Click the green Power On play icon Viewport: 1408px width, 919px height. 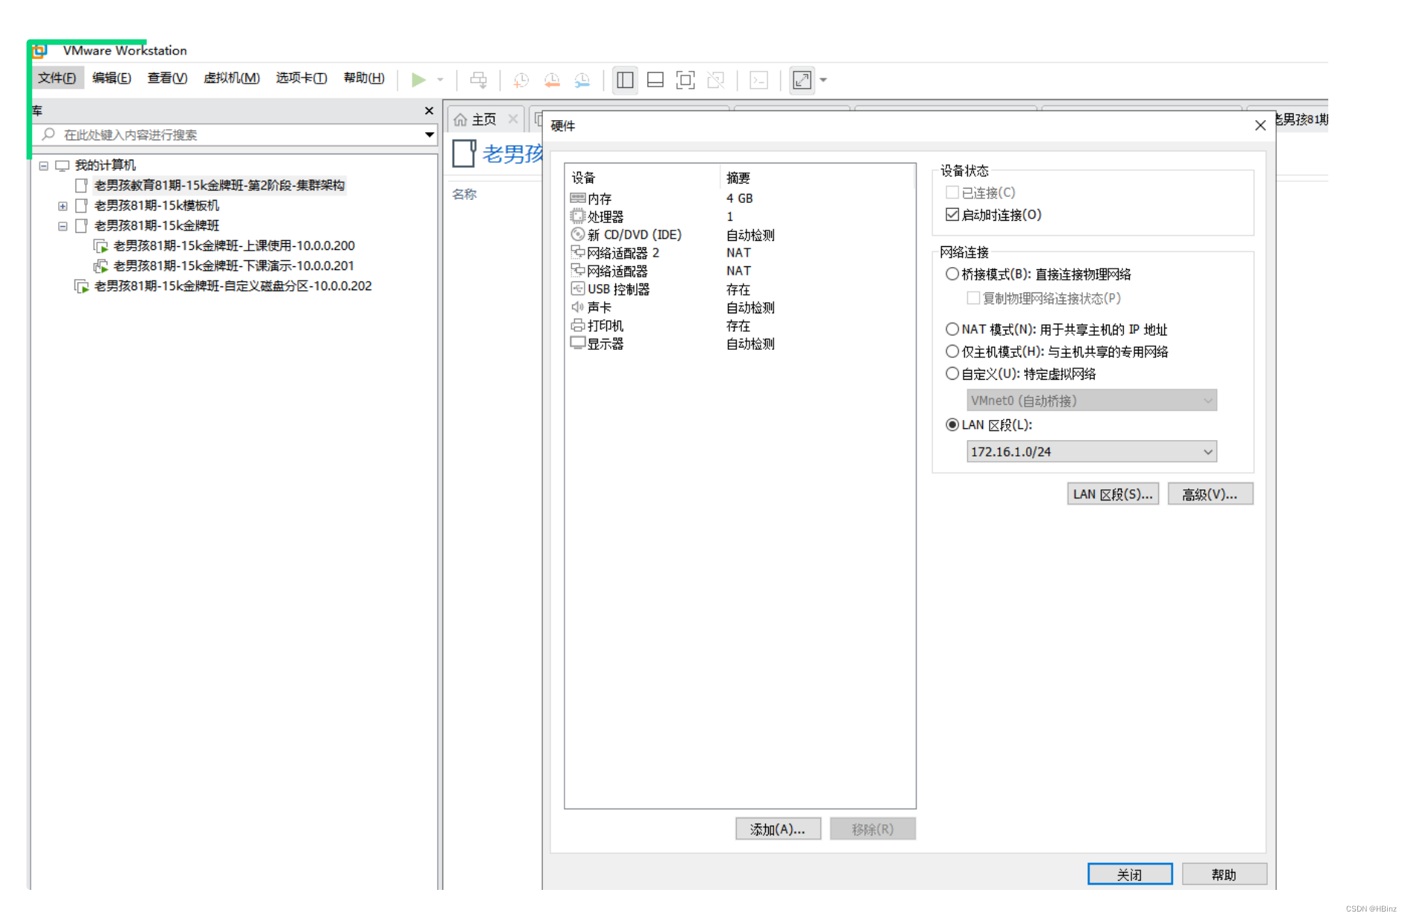pyautogui.click(x=418, y=79)
